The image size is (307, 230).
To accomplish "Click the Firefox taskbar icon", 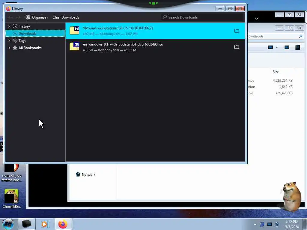I will (63, 224).
